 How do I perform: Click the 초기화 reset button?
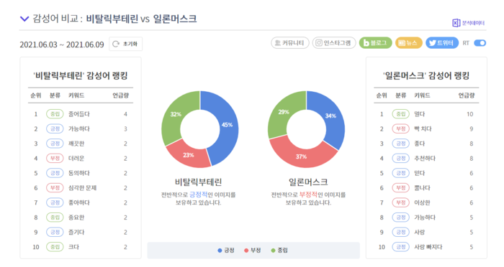pyautogui.click(x=126, y=44)
